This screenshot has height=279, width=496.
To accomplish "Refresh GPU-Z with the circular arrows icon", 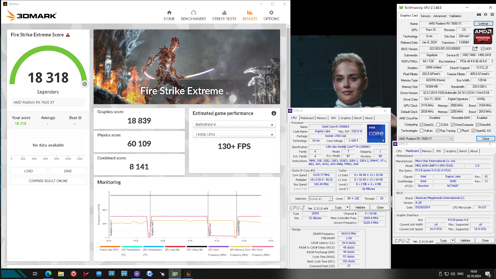I will (x=485, y=15).
